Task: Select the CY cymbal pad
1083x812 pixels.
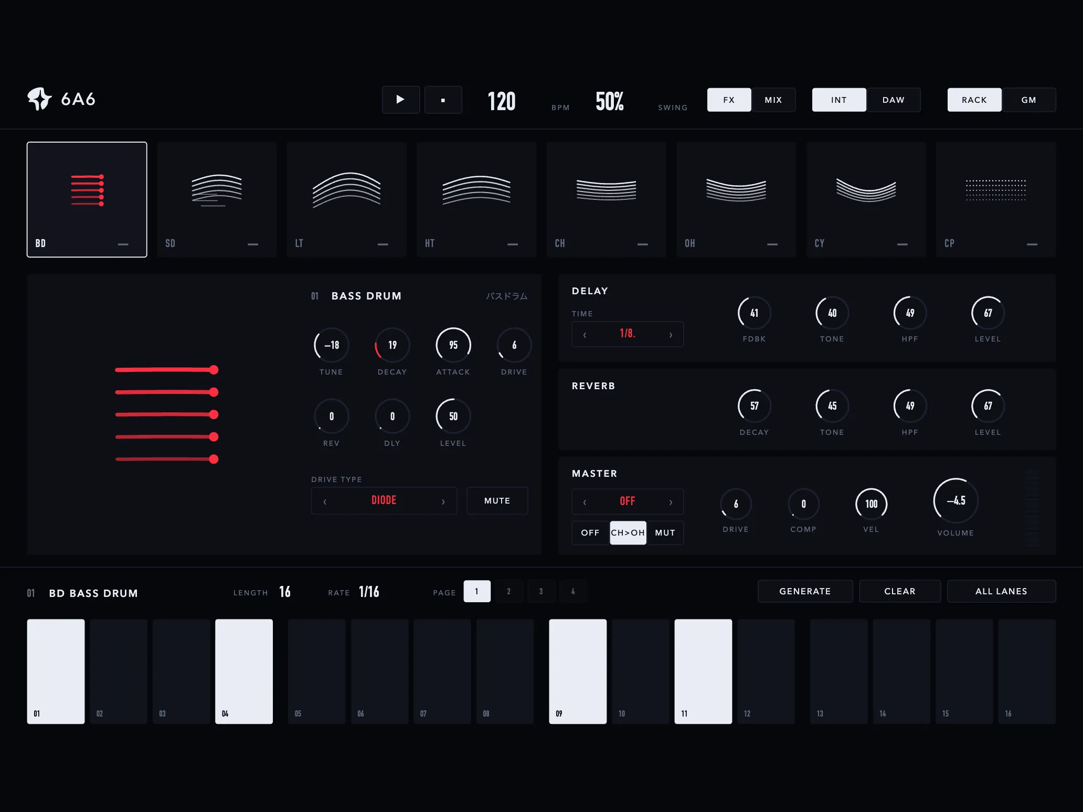Action: (x=866, y=199)
